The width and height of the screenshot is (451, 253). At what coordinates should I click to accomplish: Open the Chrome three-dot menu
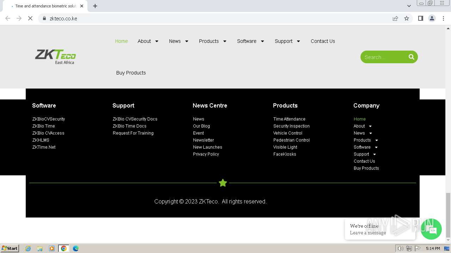443,18
